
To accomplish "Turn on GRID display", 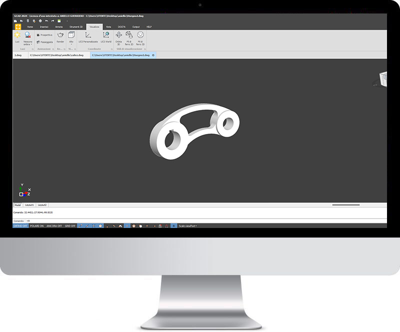I will coord(69,226).
